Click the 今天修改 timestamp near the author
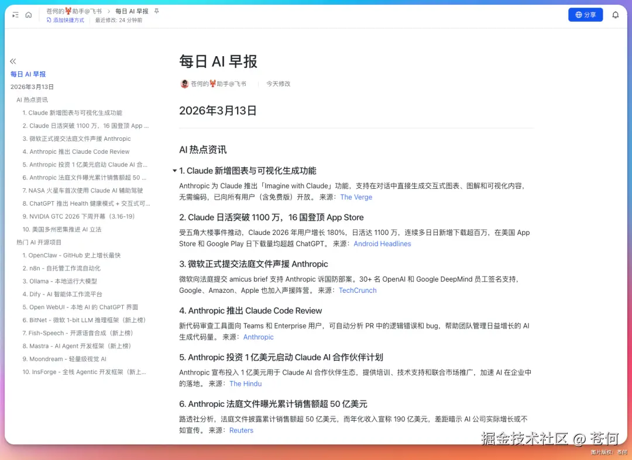632x460 pixels. point(278,84)
